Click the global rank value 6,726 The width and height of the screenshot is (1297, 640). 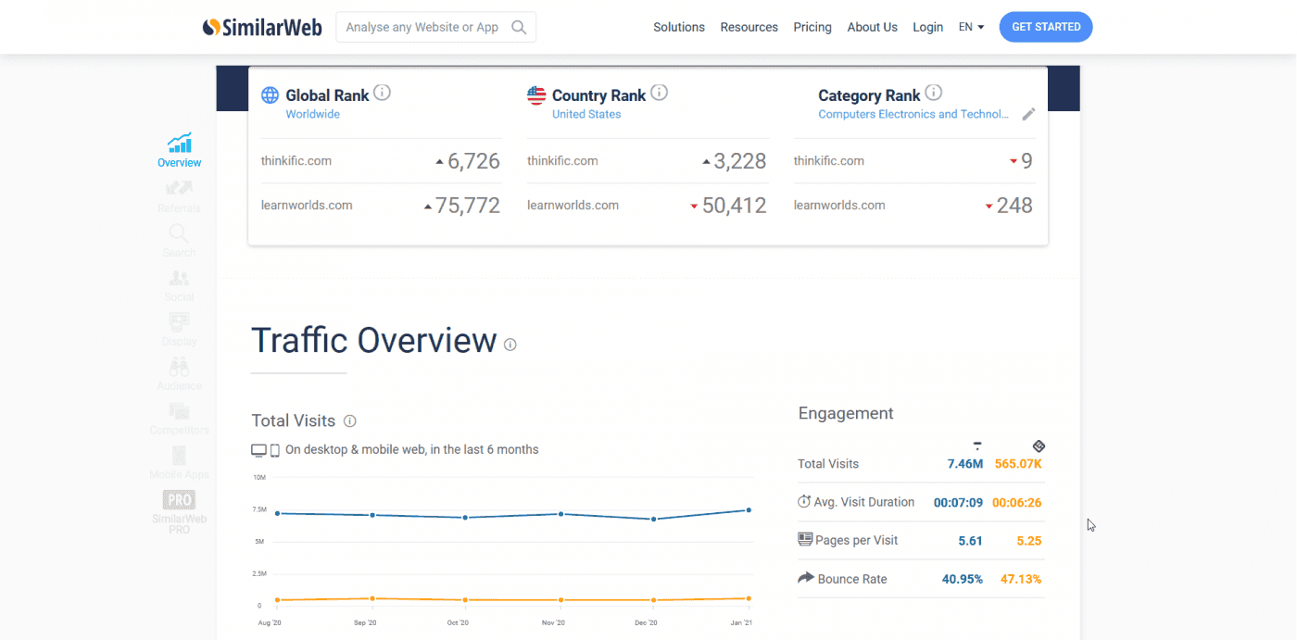(473, 161)
